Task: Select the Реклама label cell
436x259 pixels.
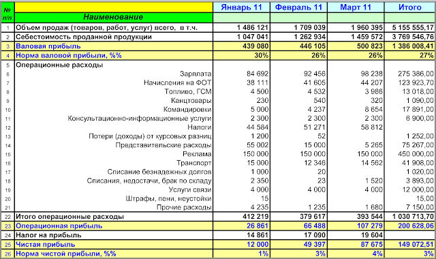Action: (197, 154)
